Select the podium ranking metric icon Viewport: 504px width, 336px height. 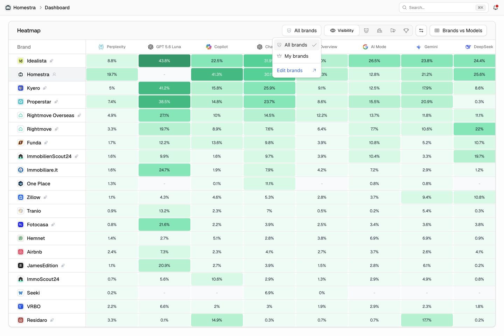(x=379, y=30)
